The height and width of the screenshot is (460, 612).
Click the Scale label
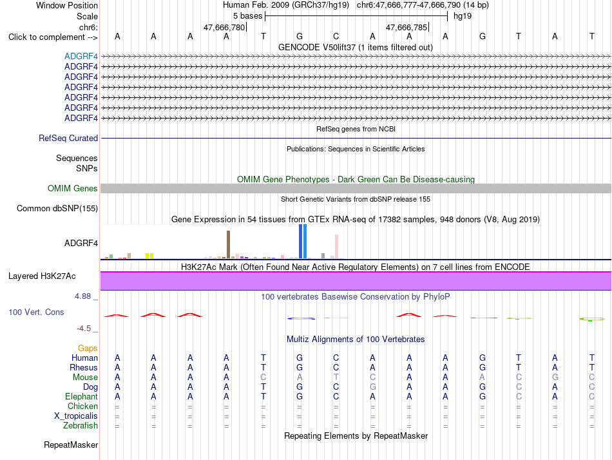(x=87, y=16)
